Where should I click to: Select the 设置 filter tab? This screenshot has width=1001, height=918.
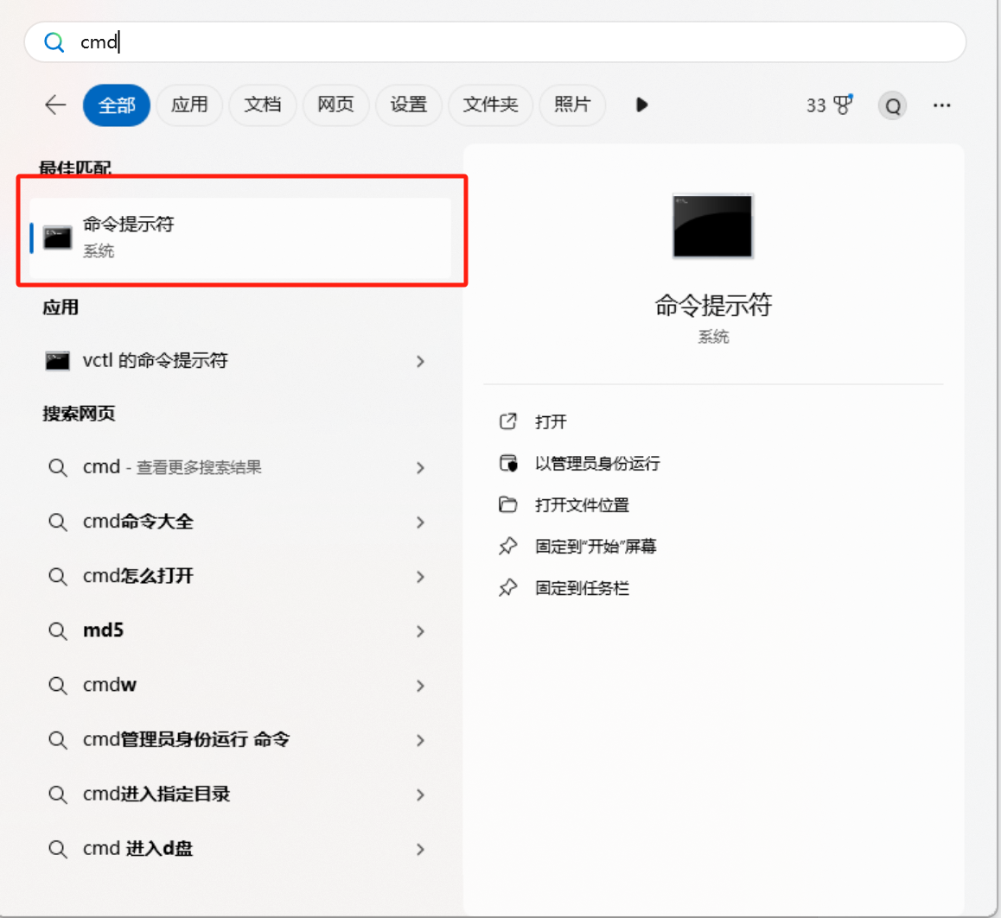click(x=408, y=105)
